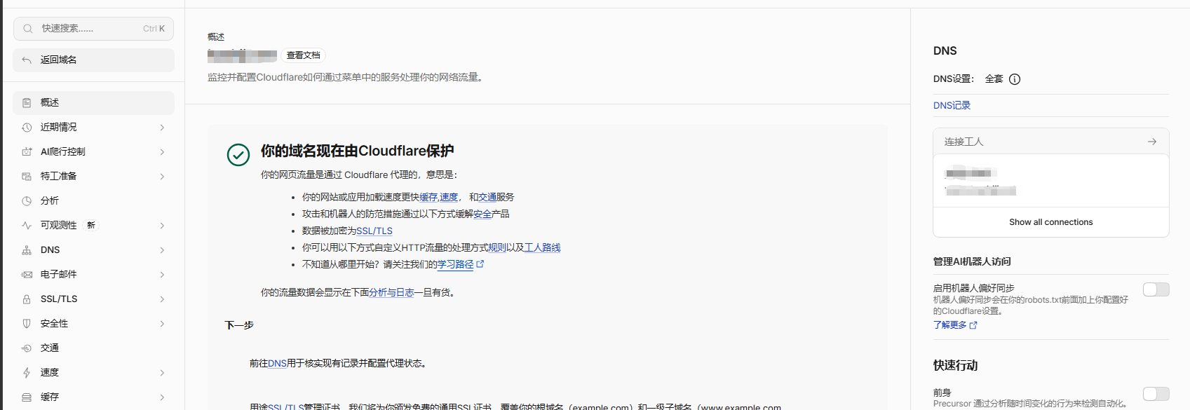Expand the 电子邮件 submenu chevron
This screenshot has height=410, width=1190.
(162, 275)
